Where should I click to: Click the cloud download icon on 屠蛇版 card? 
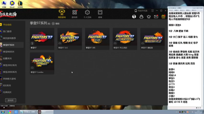pyautogui.click(x=143, y=43)
